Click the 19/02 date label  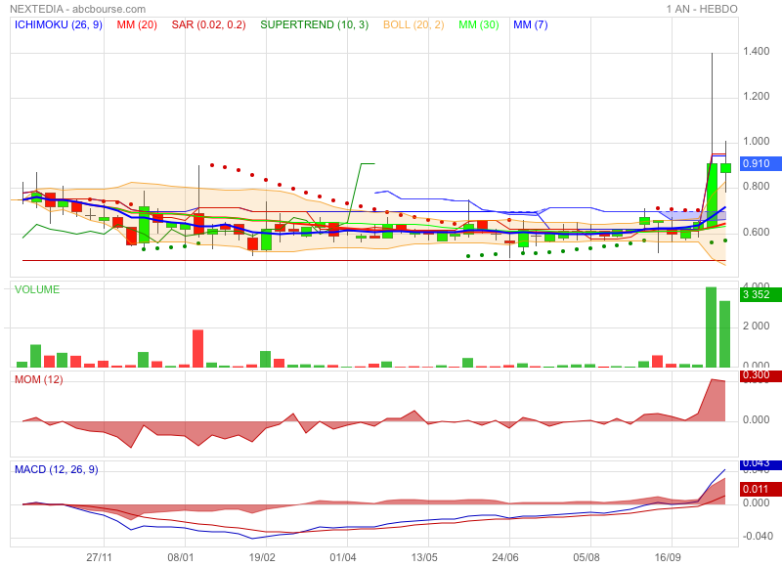(262, 557)
